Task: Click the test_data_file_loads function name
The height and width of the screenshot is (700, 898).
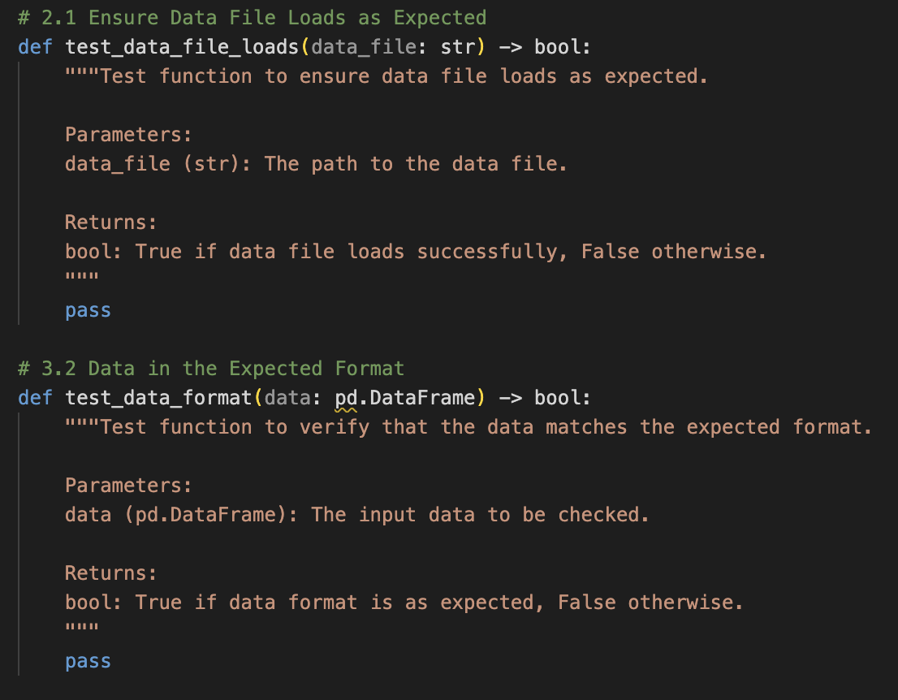Action: pyautogui.click(x=182, y=46)
